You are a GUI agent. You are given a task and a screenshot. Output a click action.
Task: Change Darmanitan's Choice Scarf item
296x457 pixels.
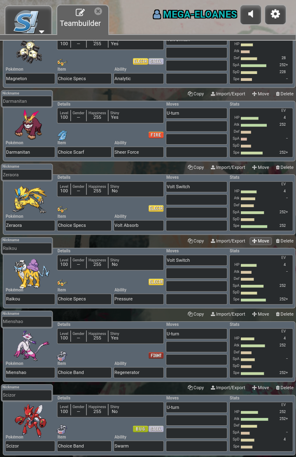84,152
